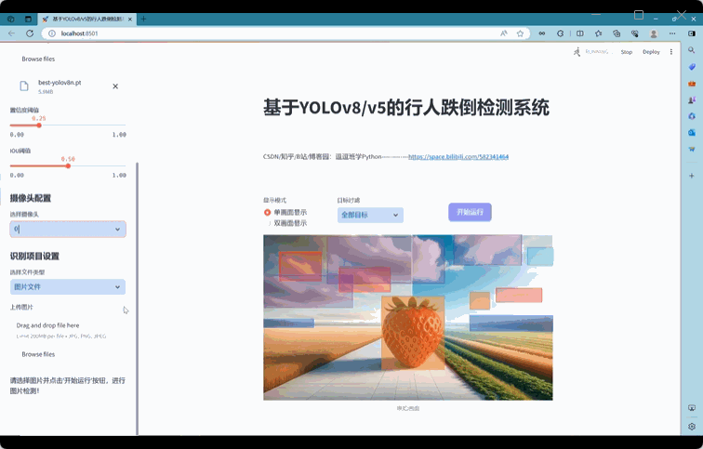Select the 单画面显示 radio option

coord(286,212)
